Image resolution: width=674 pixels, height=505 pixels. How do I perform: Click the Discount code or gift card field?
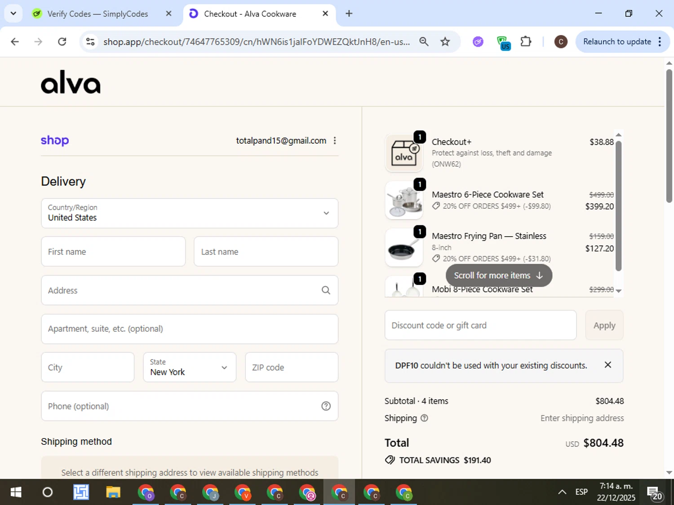point(480,325)
